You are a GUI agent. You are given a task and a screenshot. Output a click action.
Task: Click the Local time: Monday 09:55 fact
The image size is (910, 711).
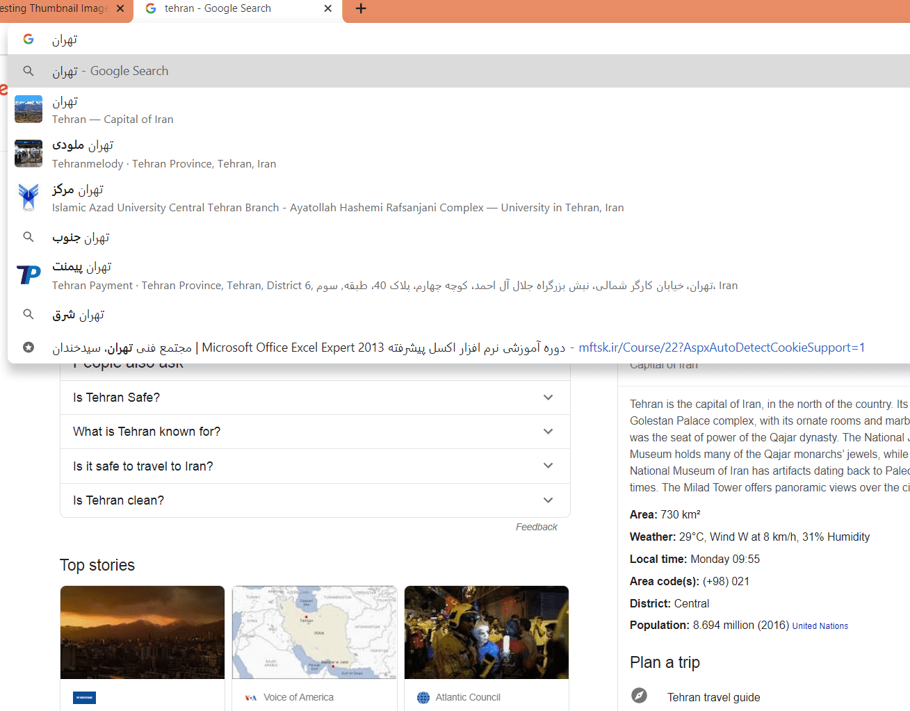694,559
